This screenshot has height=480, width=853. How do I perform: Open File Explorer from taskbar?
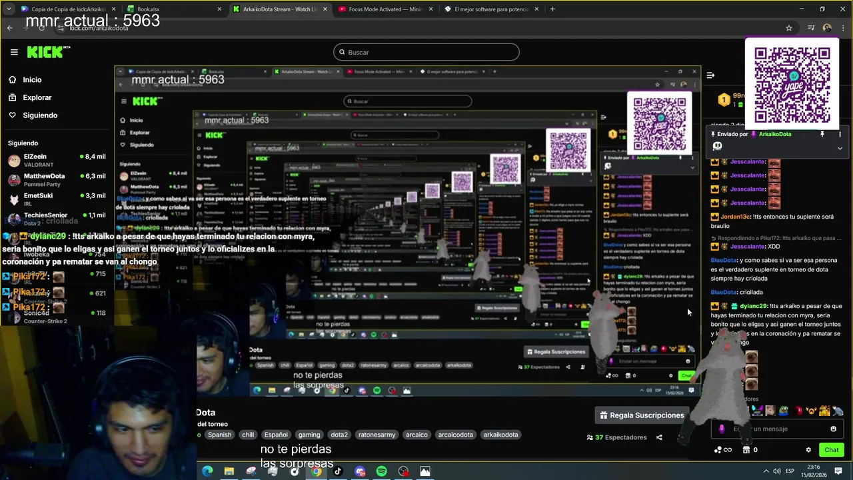[229, 471]
